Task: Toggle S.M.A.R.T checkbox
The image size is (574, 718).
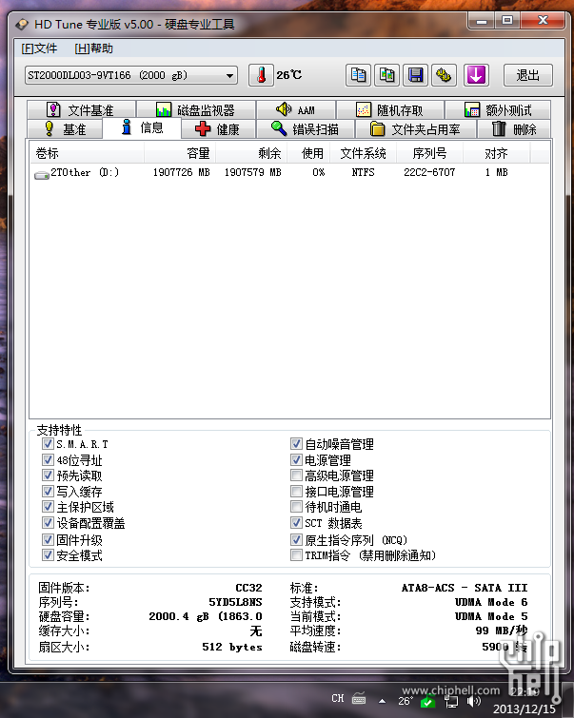Action: 48,444
